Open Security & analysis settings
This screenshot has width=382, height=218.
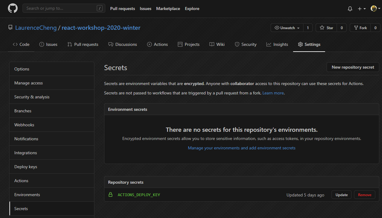52,97
